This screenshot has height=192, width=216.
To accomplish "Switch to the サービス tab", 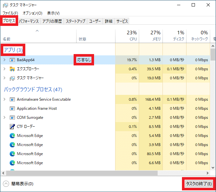I will (122, 21).
